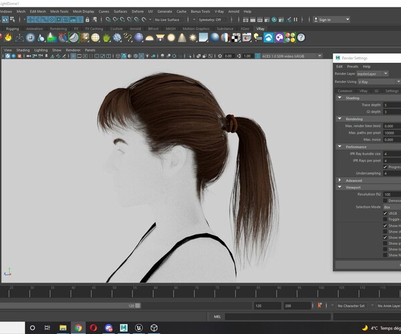Screen dimensions: 401x334
Task: Open the Sign In dropdown
Action: click(331, 19)
